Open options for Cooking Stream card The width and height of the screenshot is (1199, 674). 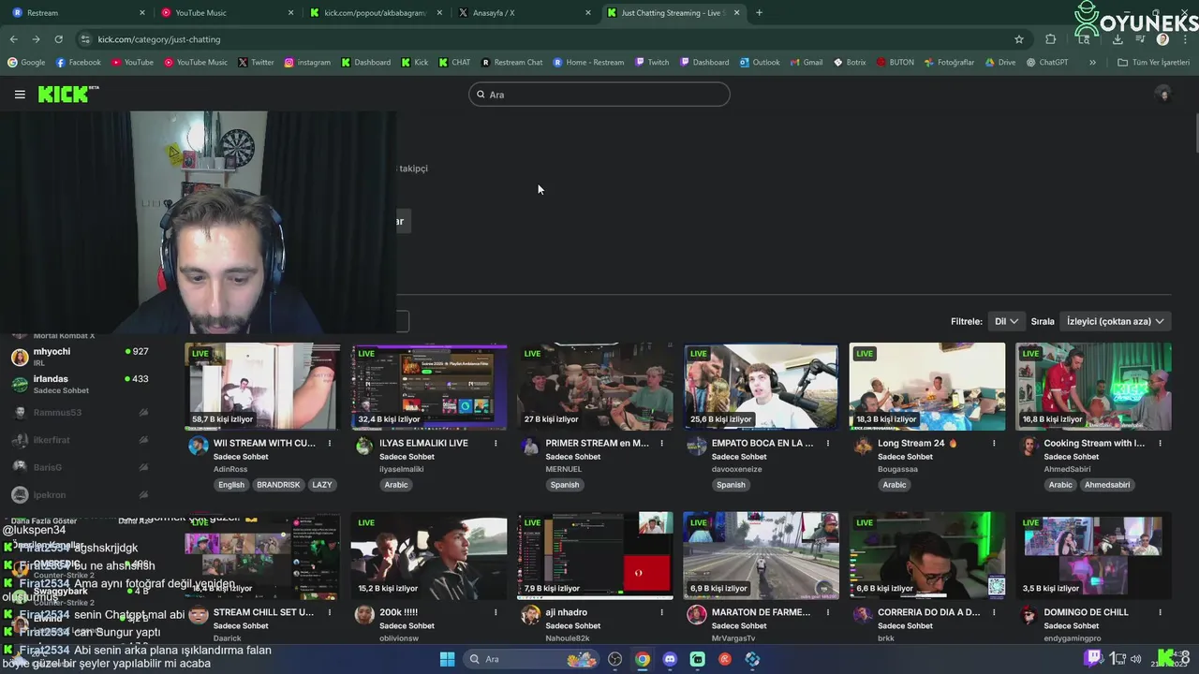coord(1161,444)
